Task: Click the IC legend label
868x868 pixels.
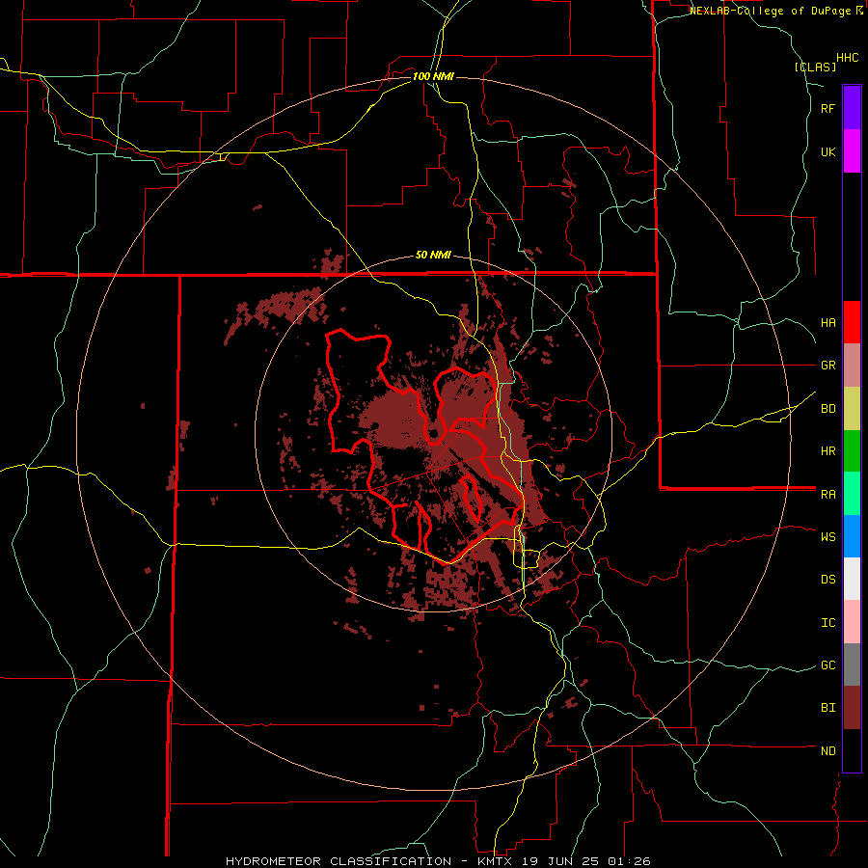Action: point(827,623)
